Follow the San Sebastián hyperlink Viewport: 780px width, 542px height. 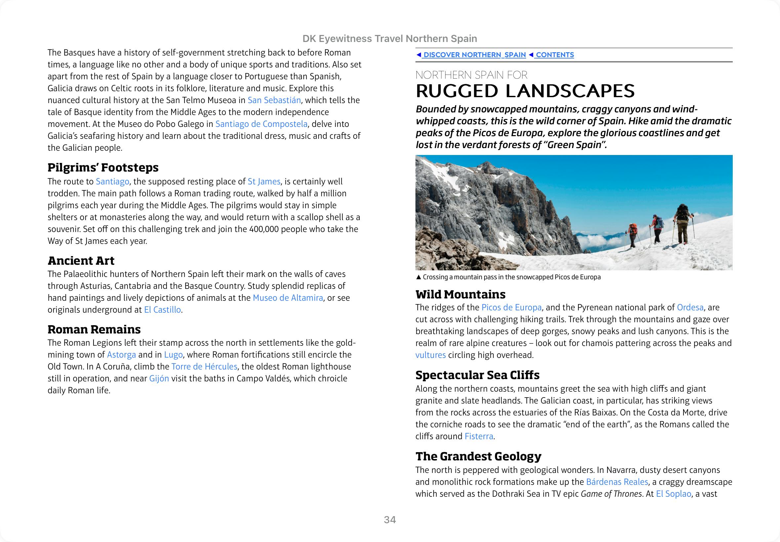point(274,100)
